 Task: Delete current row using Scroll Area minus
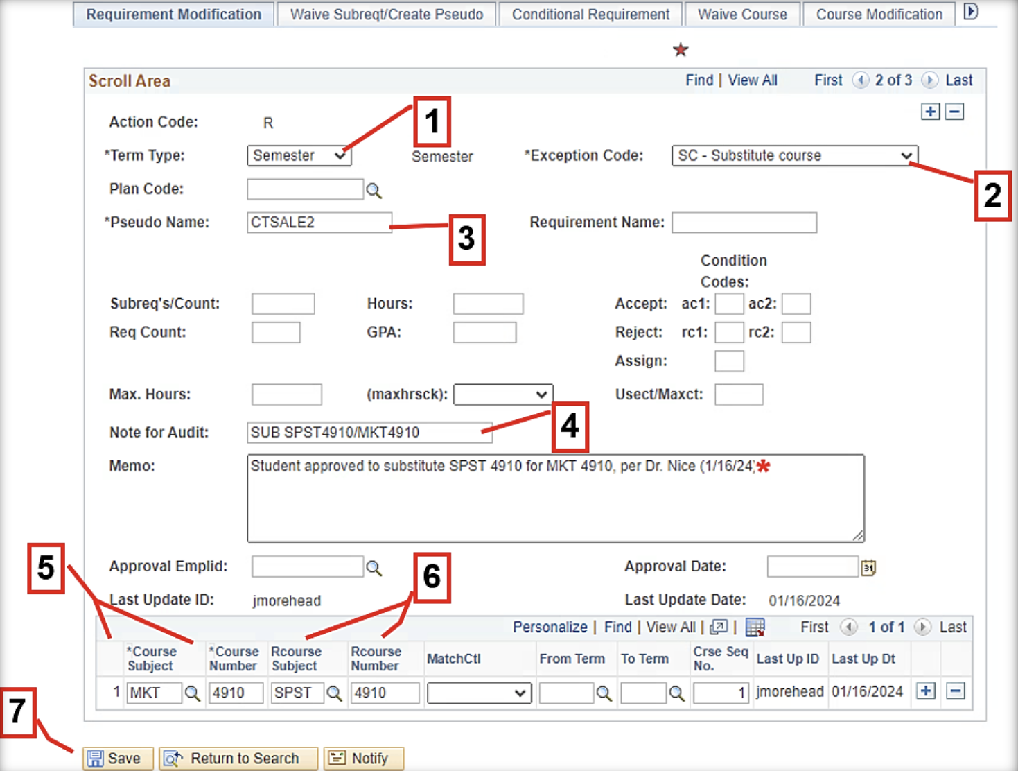(x=954, y=112)
